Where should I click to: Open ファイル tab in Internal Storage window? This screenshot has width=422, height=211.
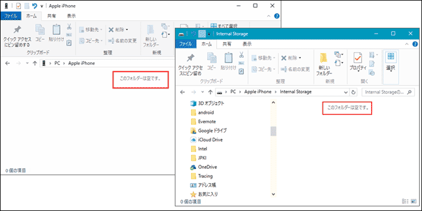185,44
